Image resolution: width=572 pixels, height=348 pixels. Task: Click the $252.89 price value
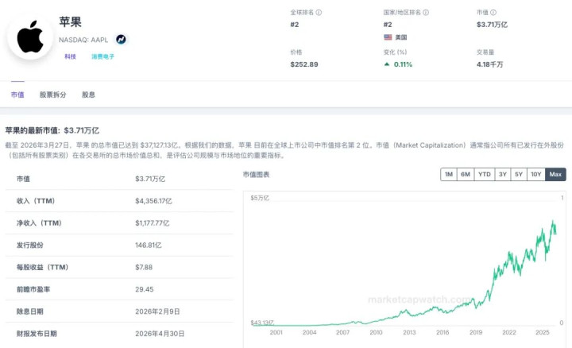304,64
